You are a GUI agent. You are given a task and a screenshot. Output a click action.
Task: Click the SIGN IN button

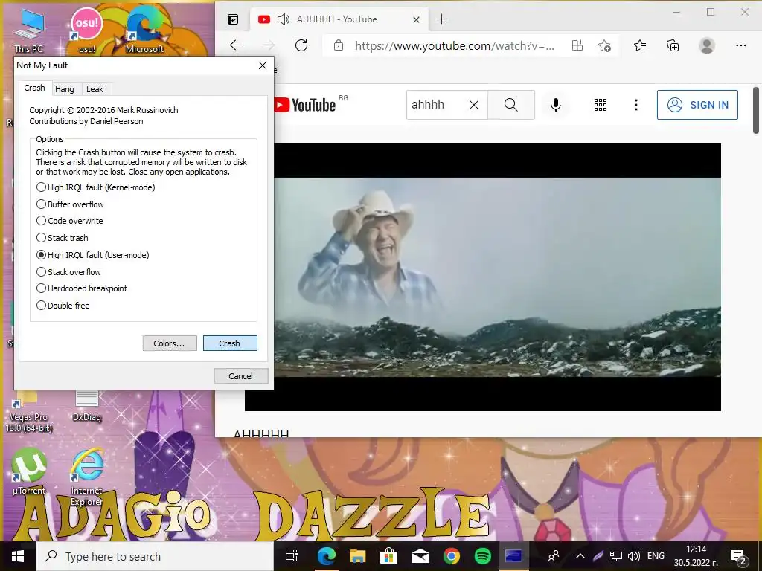[x=697, y=105]
